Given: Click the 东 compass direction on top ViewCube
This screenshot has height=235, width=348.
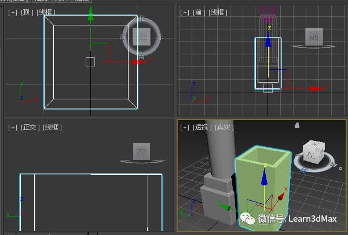Looking at the screenshot, I should 160,37.
